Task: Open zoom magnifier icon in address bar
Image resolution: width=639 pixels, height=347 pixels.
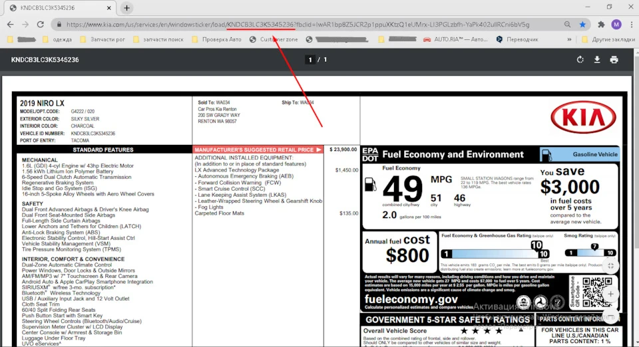Action: coord(567,25)
